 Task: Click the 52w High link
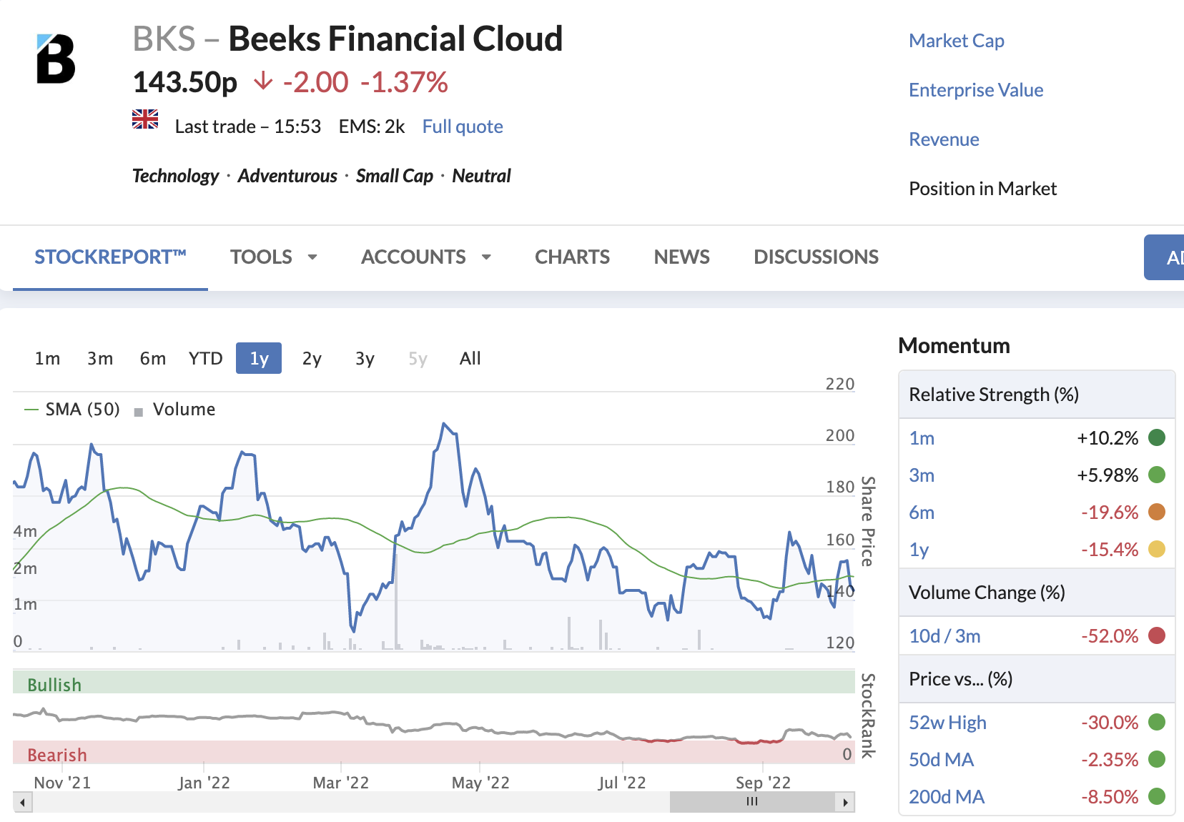point(947,723)
